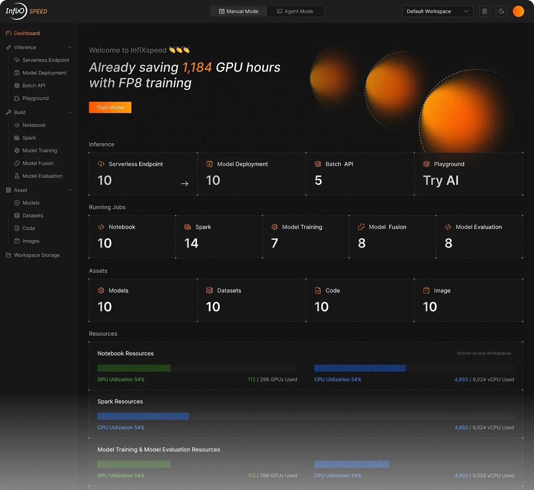This screenshot has height=490, width=534.
Task: Open the Default Workspace dropdown
Action: coord(438,11)
